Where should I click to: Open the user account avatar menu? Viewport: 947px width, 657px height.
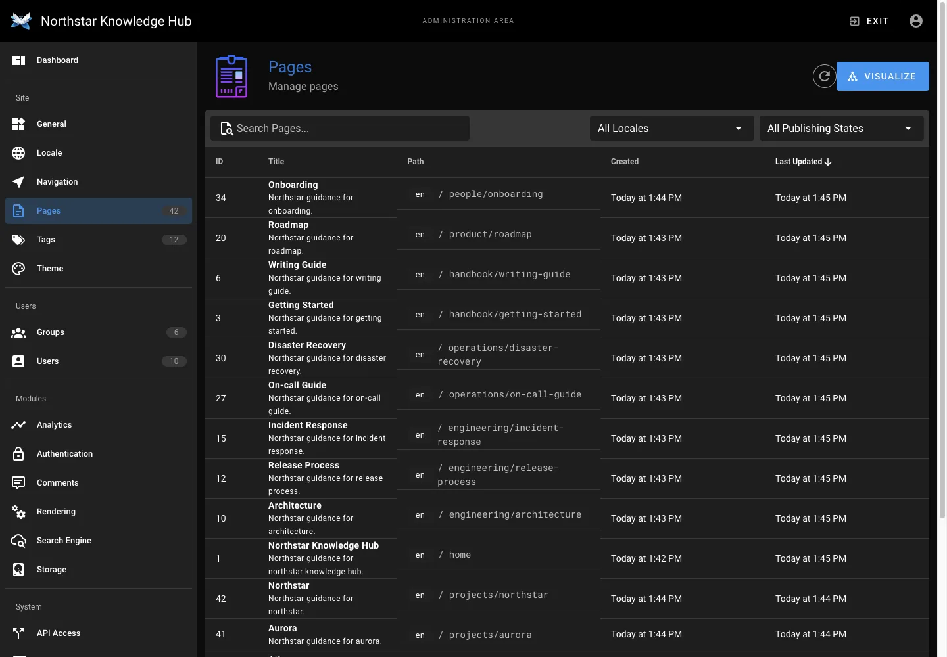(x=916, y=21)
